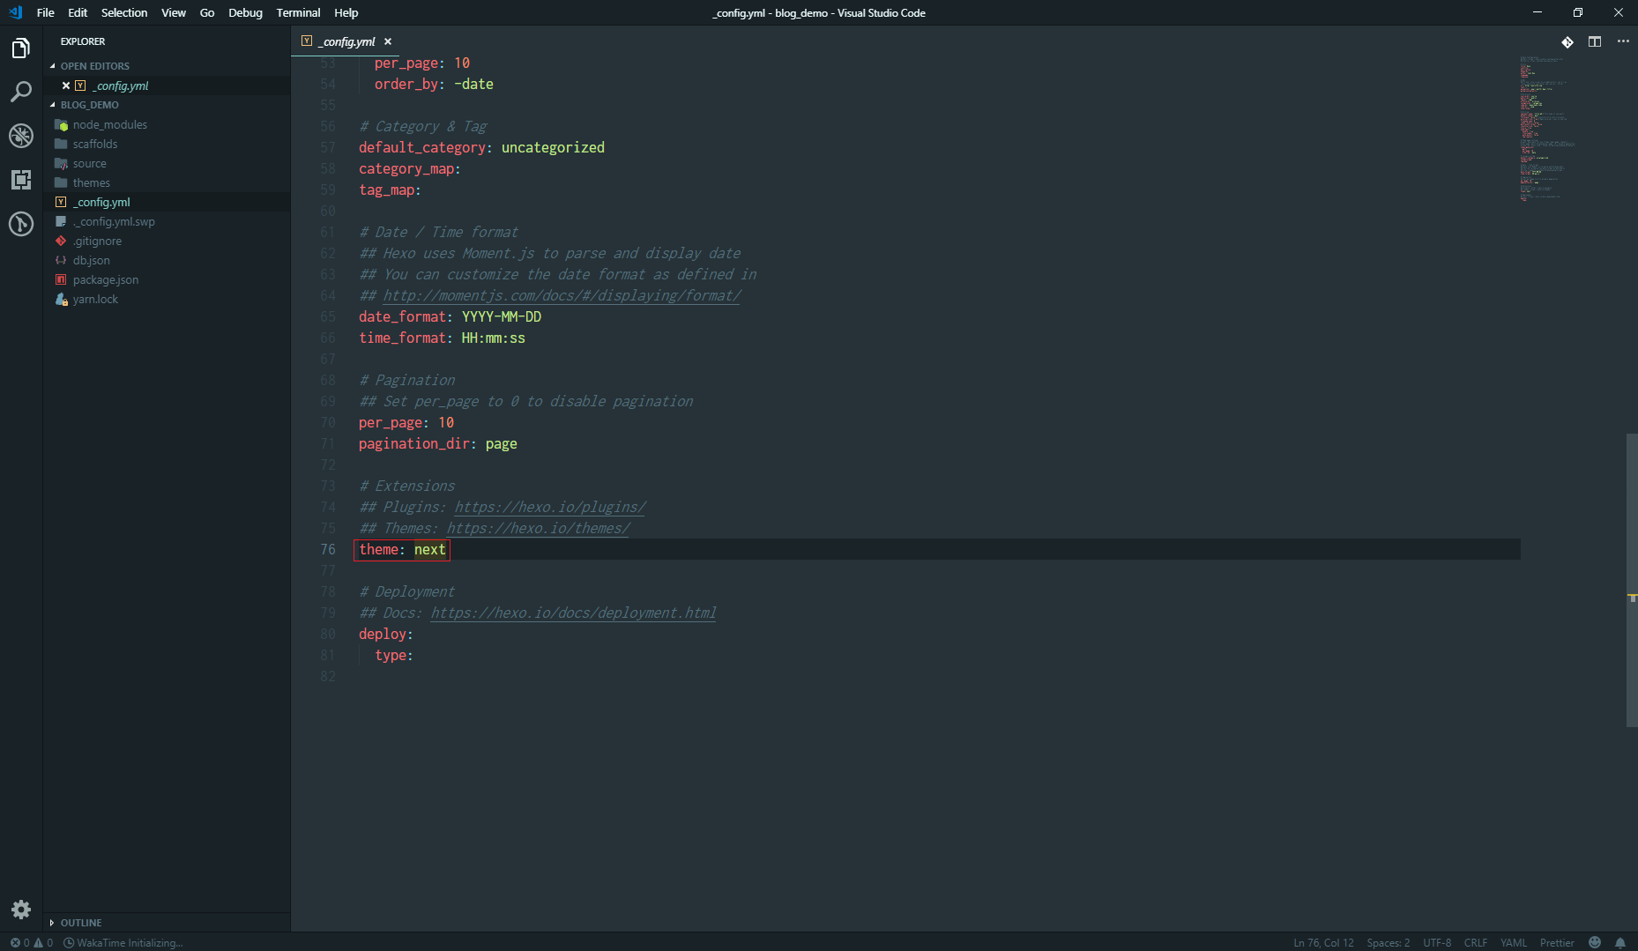Open the Help menu

click(346, 12)
